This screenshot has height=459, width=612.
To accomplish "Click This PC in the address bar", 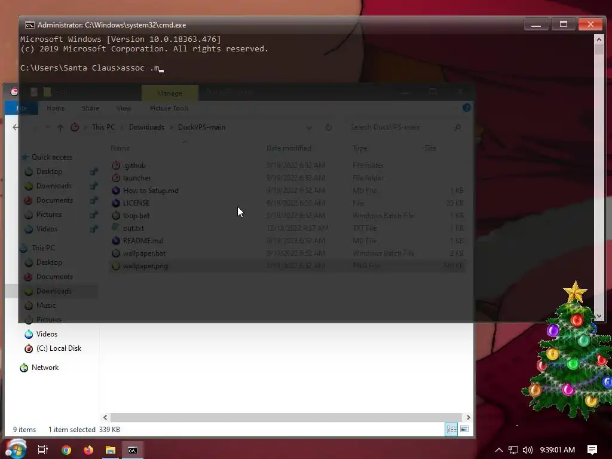I will [x=103, y=127].
